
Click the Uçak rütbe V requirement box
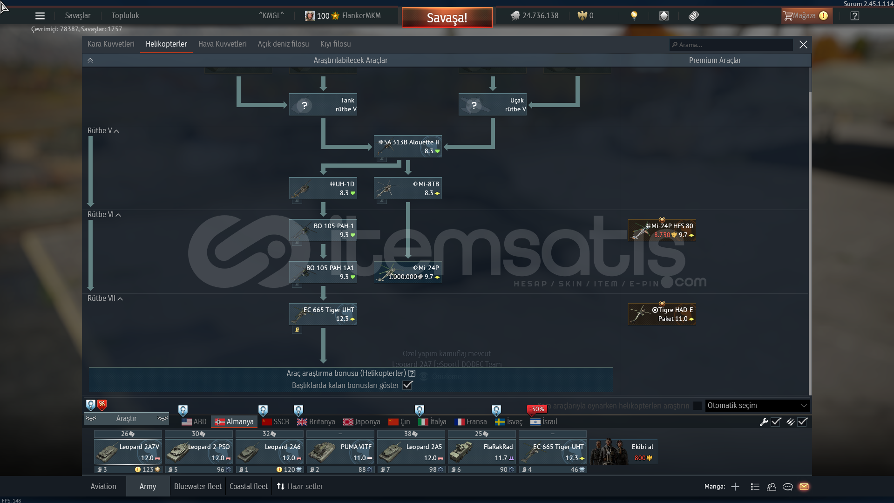pos(493,104)
